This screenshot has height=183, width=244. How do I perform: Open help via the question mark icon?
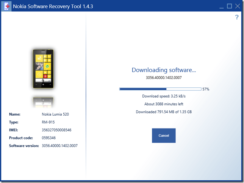click(237, 17)
